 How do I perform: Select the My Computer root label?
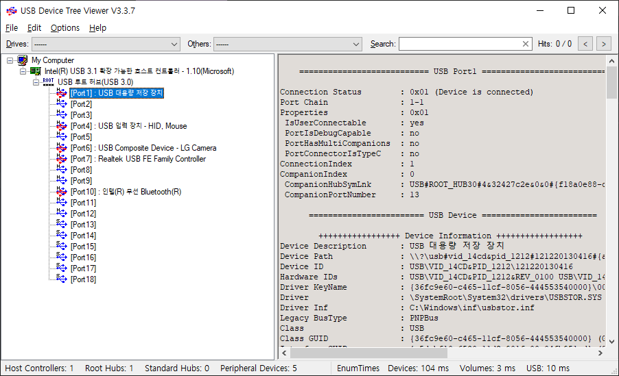[53, 60]
